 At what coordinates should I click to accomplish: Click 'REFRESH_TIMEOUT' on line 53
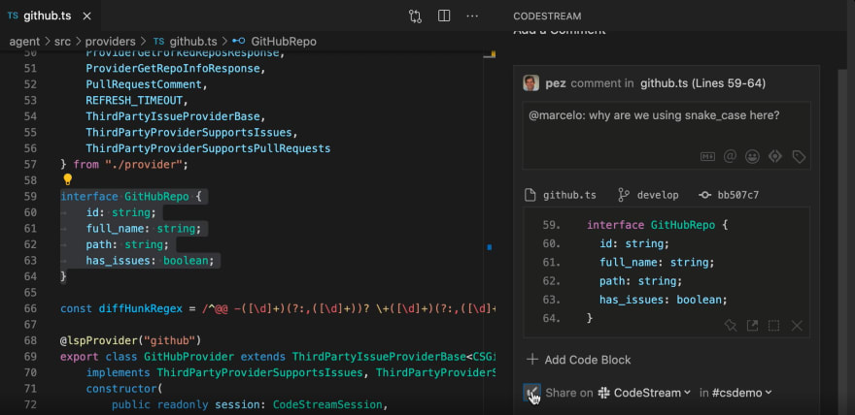click(x=134, y=101)
